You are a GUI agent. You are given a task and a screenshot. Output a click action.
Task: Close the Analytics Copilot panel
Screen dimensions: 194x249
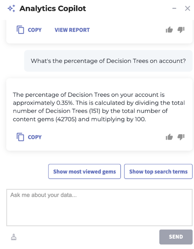click(187, 8)
